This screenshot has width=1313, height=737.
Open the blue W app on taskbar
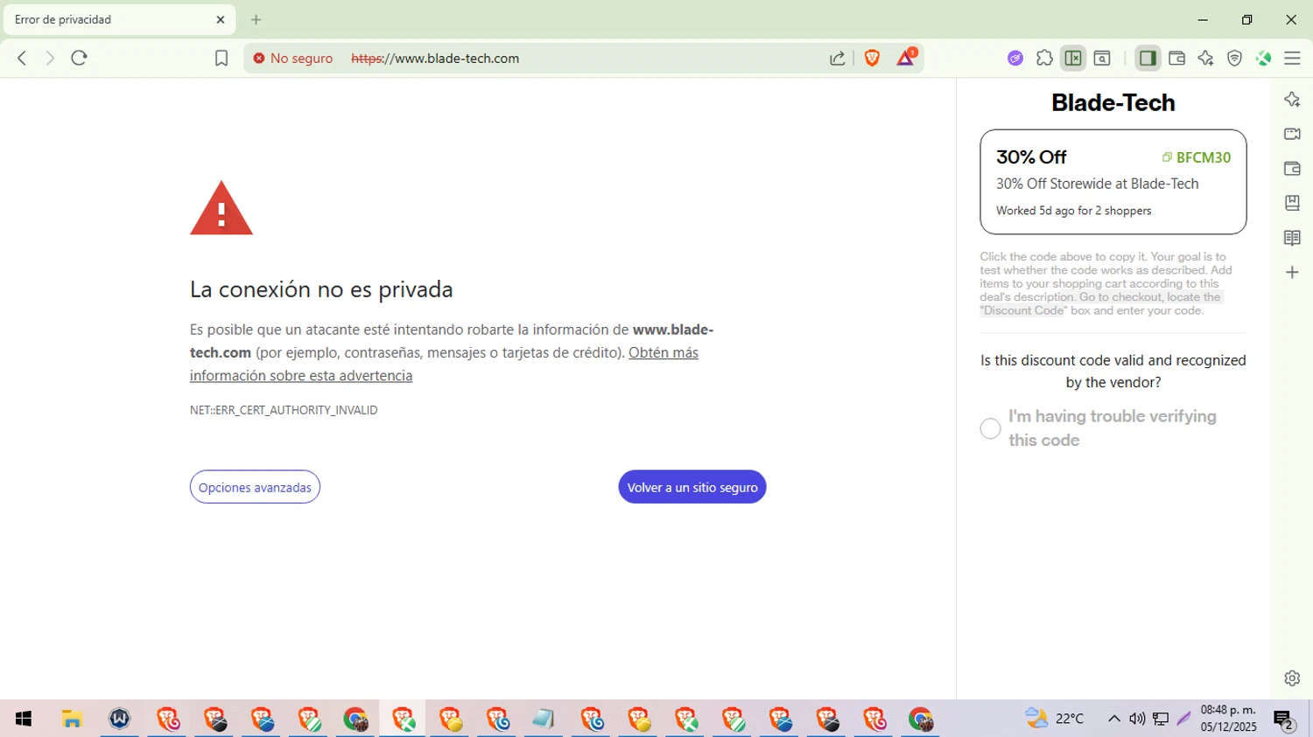point(119,719)
